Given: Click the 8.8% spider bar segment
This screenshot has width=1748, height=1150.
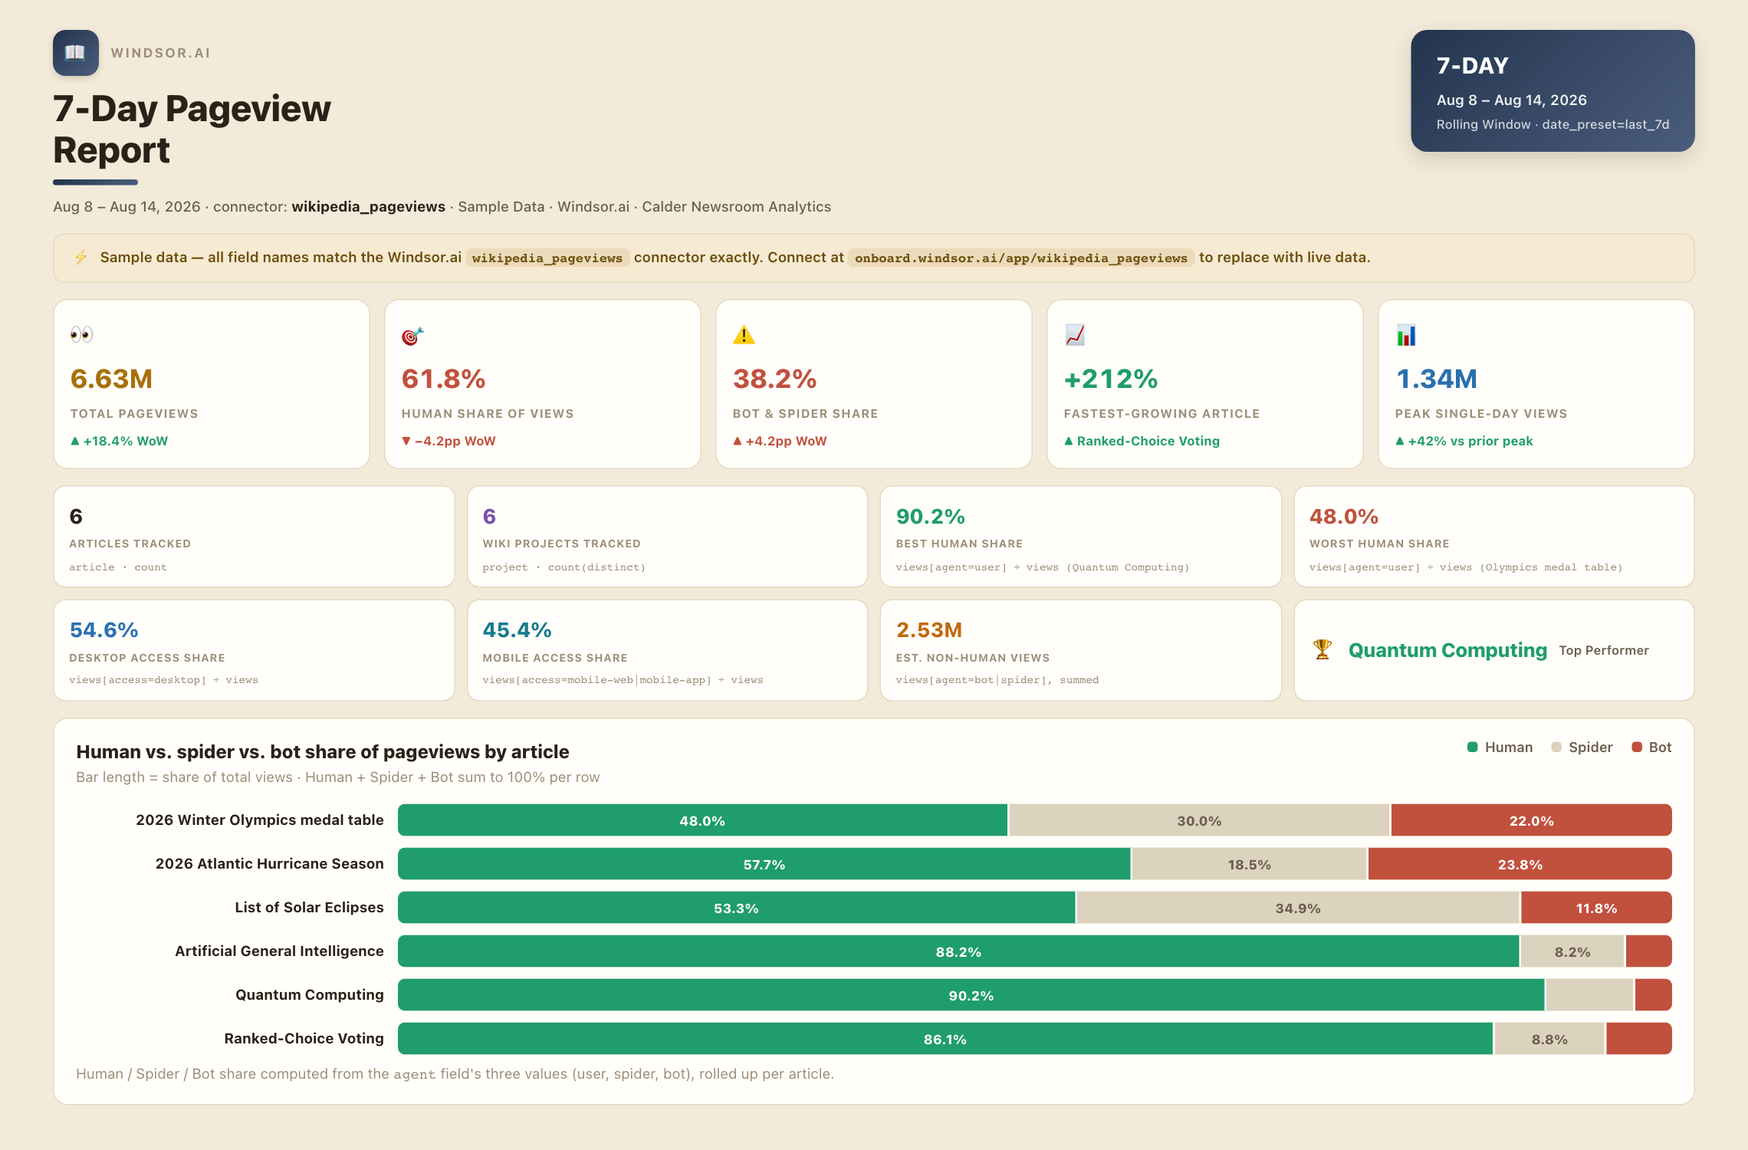Looking at the screenshot, I should click(1549, 1039).
